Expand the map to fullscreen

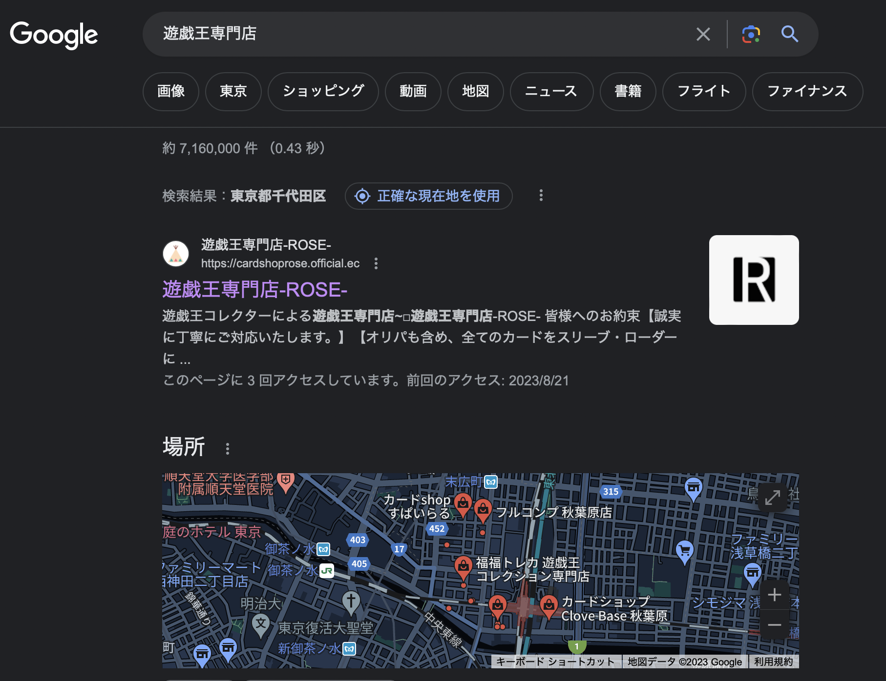pos(772,498)
